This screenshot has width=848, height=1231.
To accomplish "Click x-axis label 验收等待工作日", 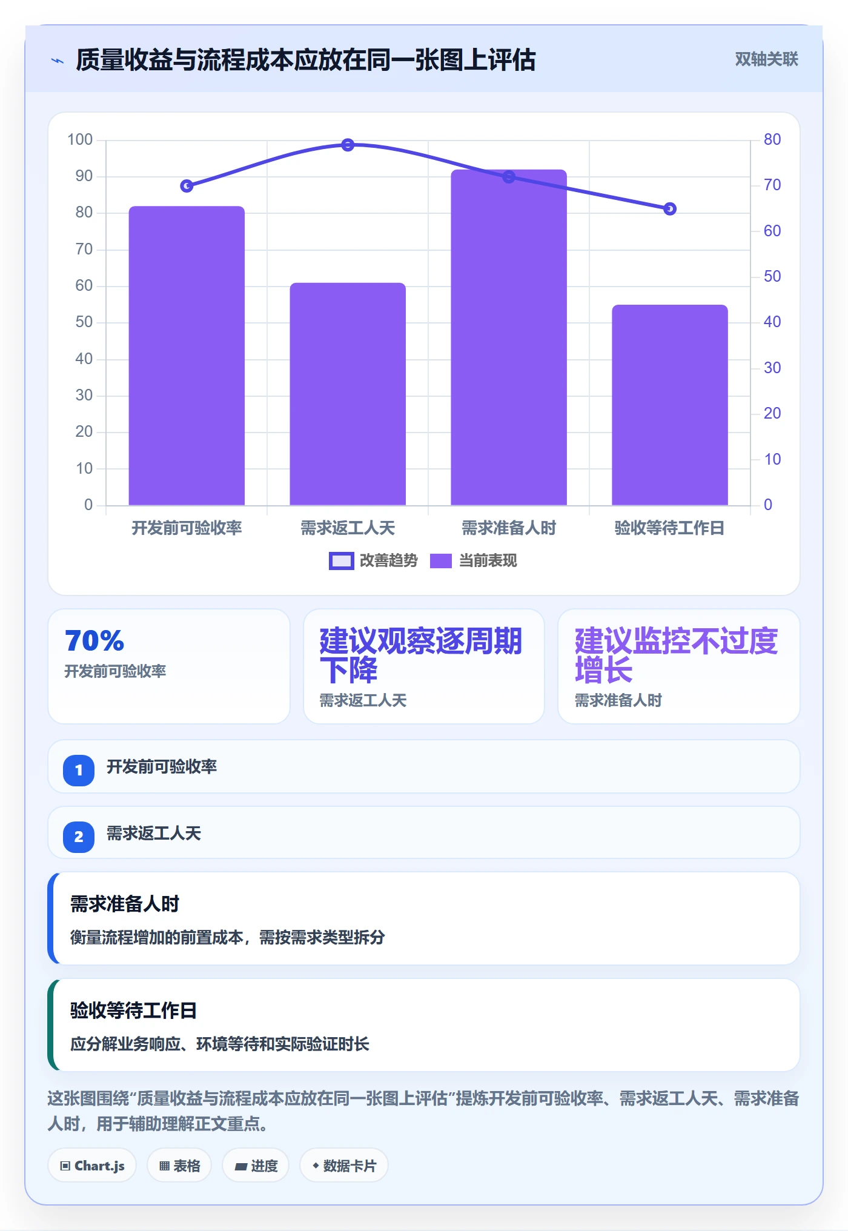I will (x=670, y=528).
